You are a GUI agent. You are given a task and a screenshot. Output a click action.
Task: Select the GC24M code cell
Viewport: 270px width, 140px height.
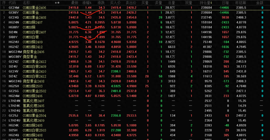[14, 8]
